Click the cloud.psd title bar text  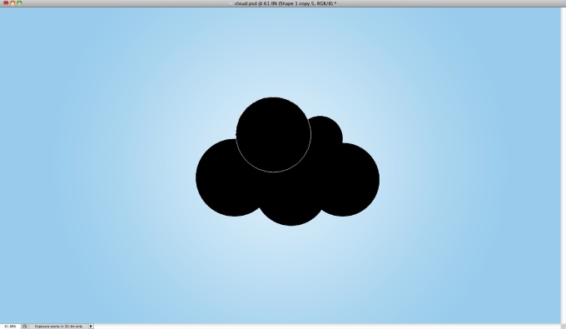(285, 3)
